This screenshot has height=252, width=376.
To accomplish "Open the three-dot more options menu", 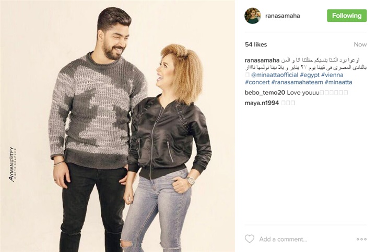I will click(x=361, y=239).
